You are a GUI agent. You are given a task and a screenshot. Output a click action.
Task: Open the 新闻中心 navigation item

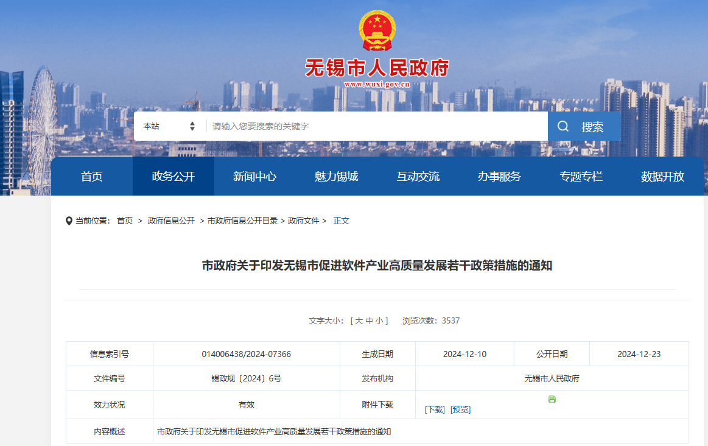[254, 177]
